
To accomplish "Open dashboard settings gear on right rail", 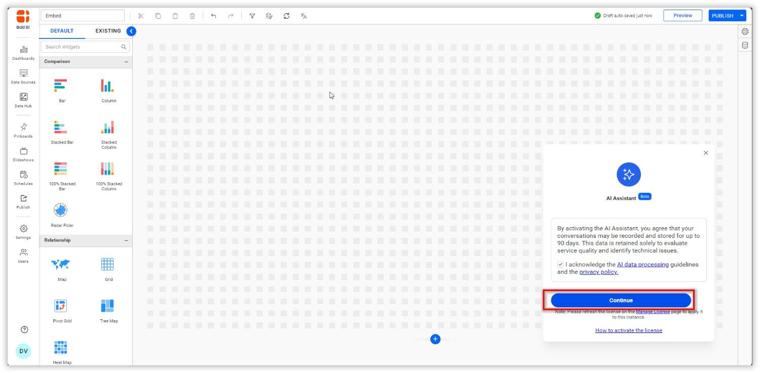I will point(745,31).
